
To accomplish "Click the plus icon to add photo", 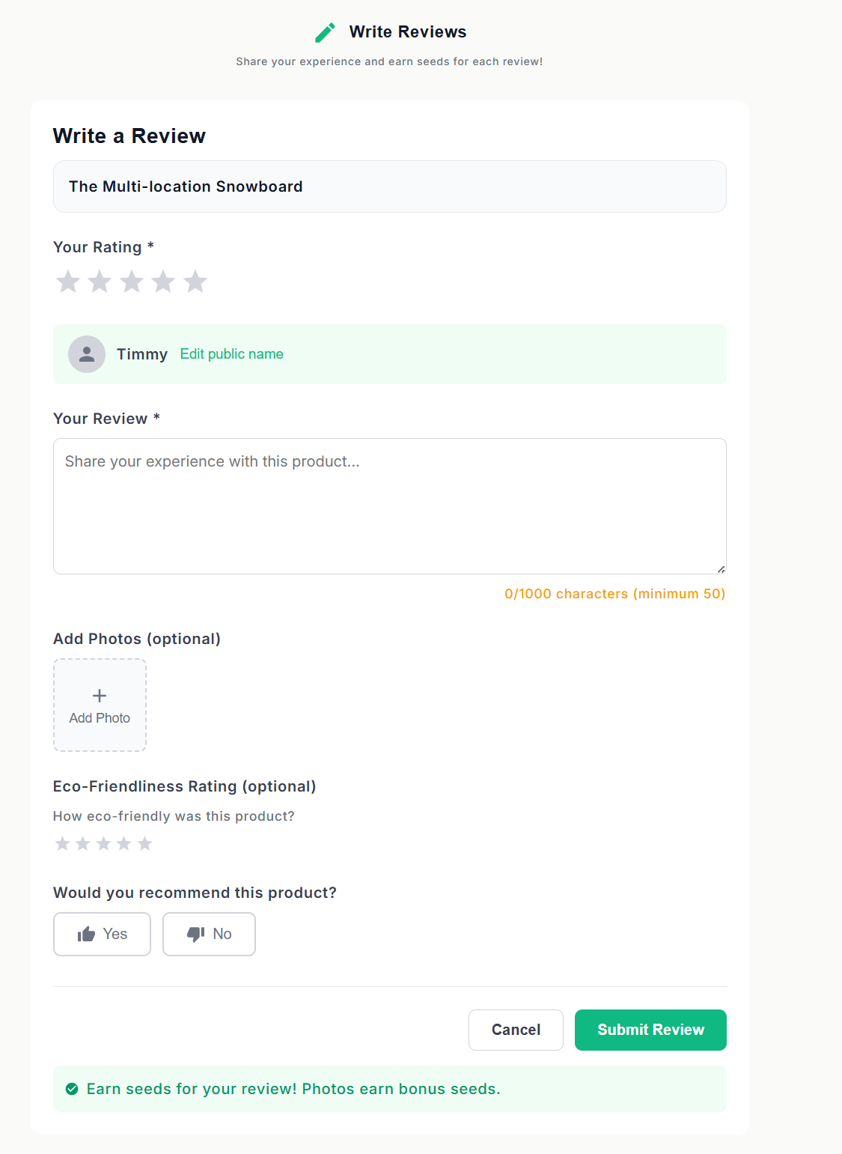I will [100, 696].
